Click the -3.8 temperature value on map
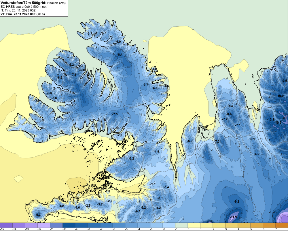288x231 pixels. pos(37,100)
